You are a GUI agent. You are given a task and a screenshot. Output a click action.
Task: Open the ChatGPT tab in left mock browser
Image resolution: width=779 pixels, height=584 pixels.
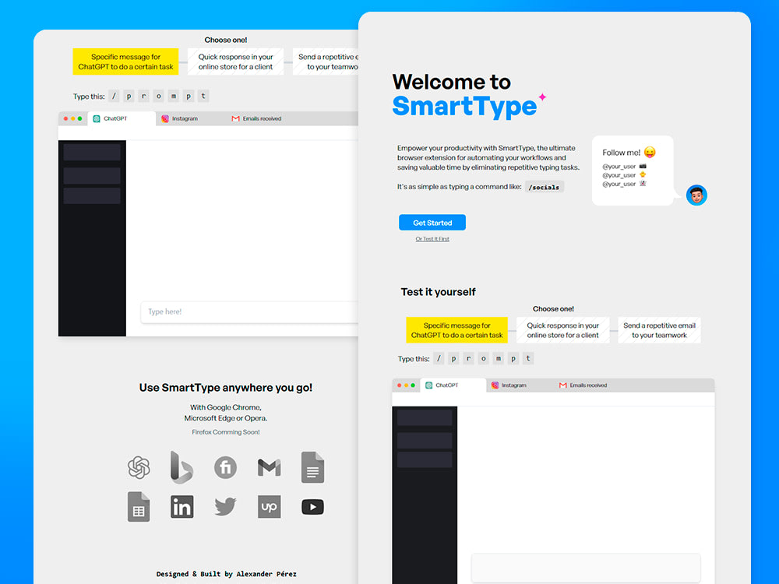point(122,118)
